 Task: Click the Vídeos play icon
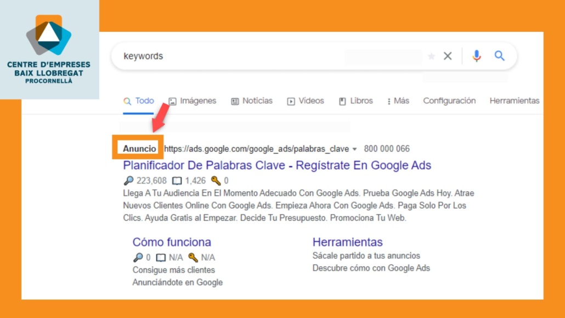pos(291,102)
